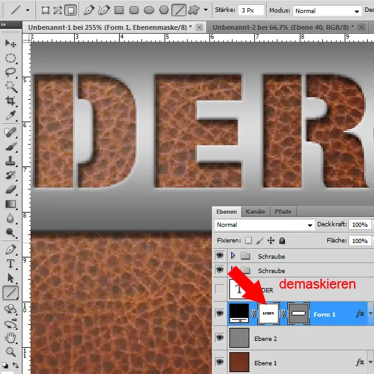Open the Modus dropdown in options bar
Viewport: 374px width, 374px height.
327,11
